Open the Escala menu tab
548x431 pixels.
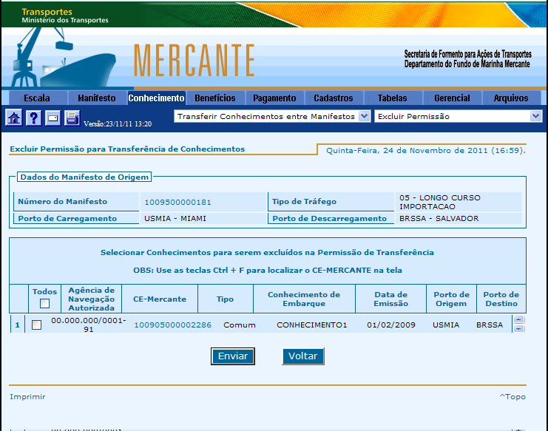click(37, 98)
